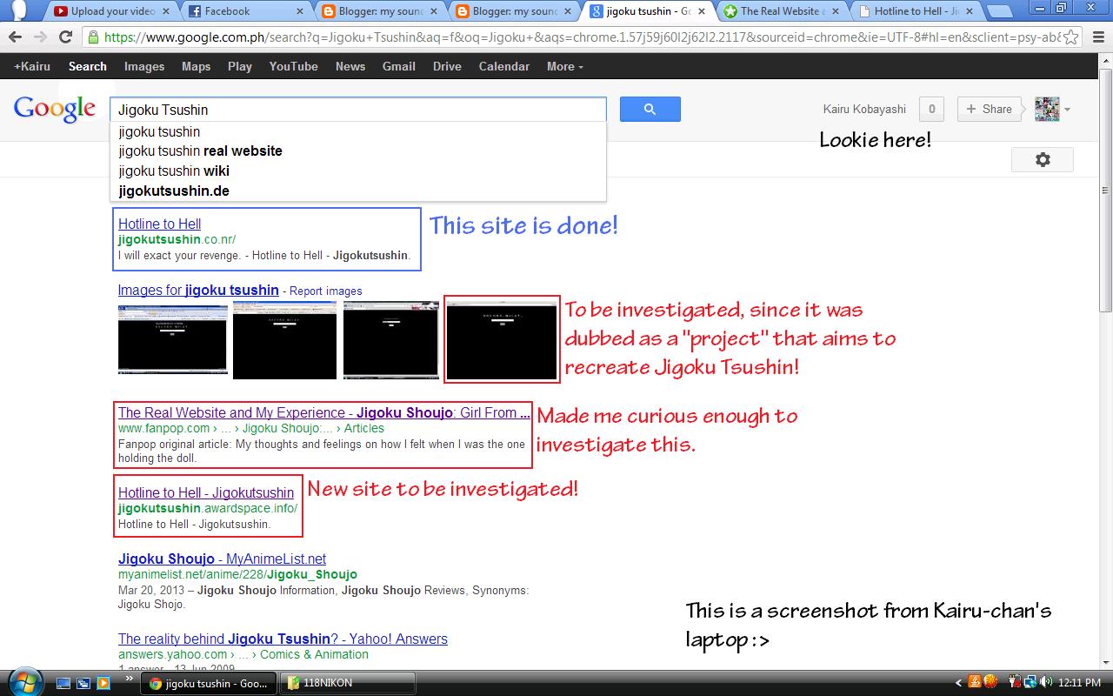Click in the Google search input field
This screenshot has width=1113, height=696.
357,110
